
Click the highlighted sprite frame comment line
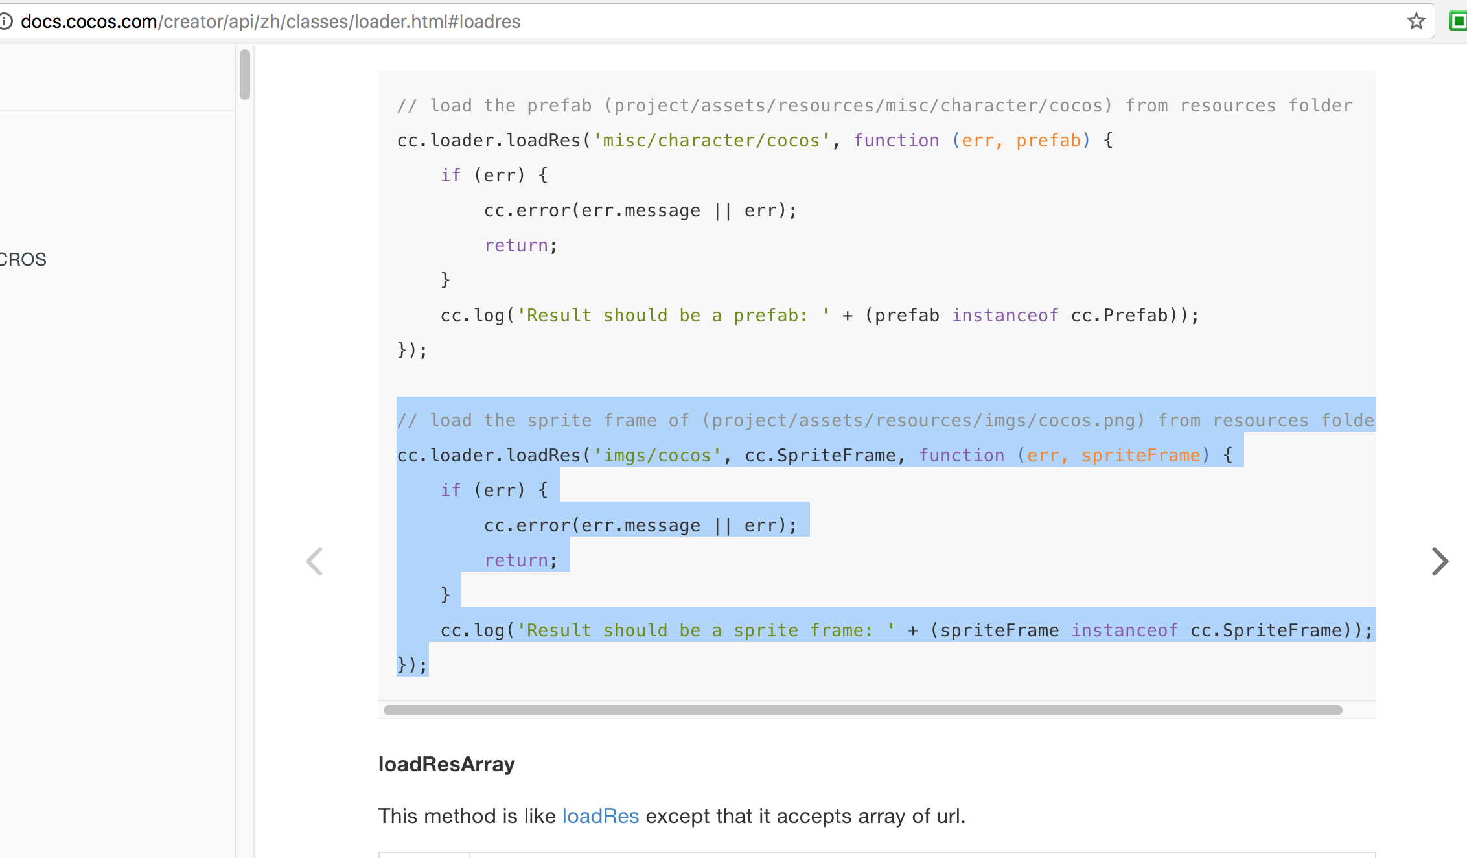(x=885, y=421)
